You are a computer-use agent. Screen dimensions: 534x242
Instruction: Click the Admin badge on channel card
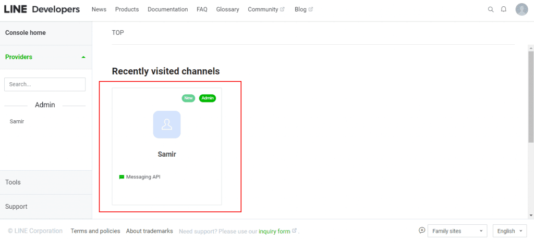(x=208, y=98)
